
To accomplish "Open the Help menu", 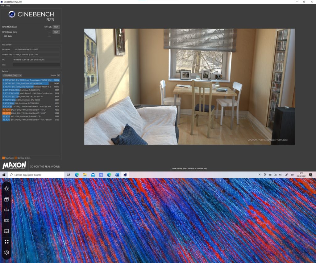I will click(x=8, y=6).
